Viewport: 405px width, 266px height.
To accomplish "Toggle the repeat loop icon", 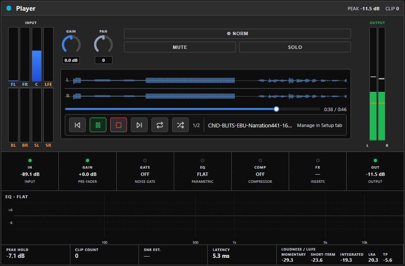I will point(160,125).
